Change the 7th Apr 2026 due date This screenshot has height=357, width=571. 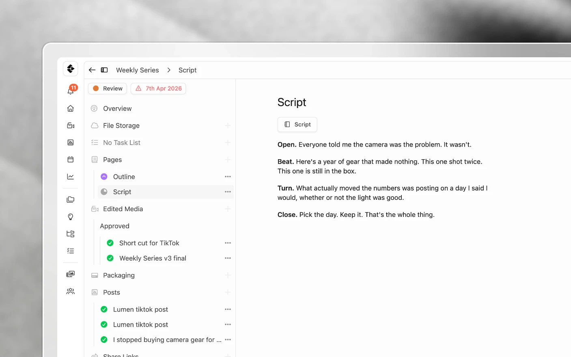pyautogui.click(x=158, y=89)
